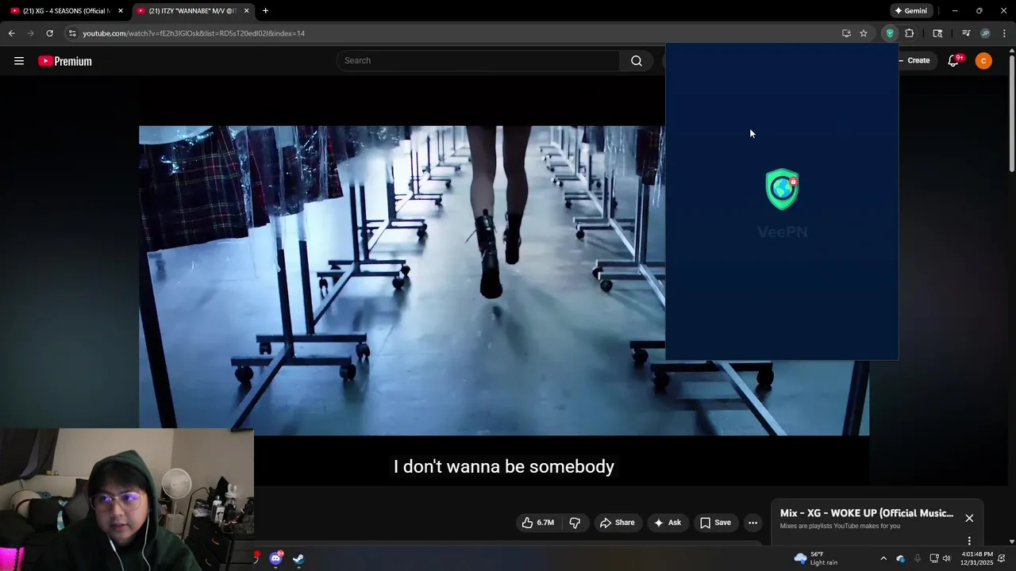Run search with the magnifier button
The height and width of the screenshot is (571, 1016).
coord(637,60)
